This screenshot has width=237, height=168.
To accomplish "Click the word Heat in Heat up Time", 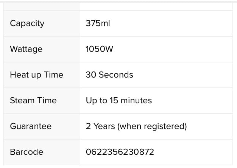I will [x=20, y=75].
